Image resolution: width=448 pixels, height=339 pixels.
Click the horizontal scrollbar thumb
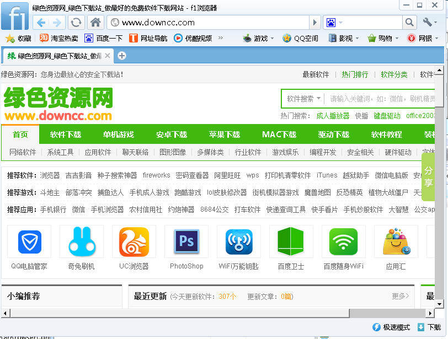pos(177,313)
